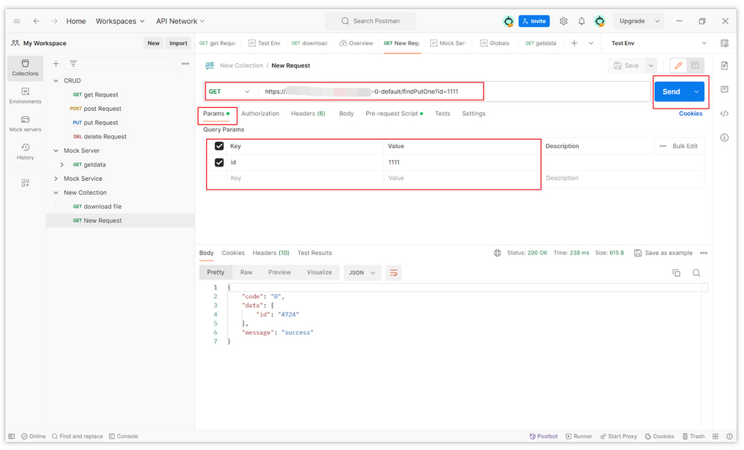The image size is (744, 450).
Task: Create new collection with plus icon
Action: (56, 63)
